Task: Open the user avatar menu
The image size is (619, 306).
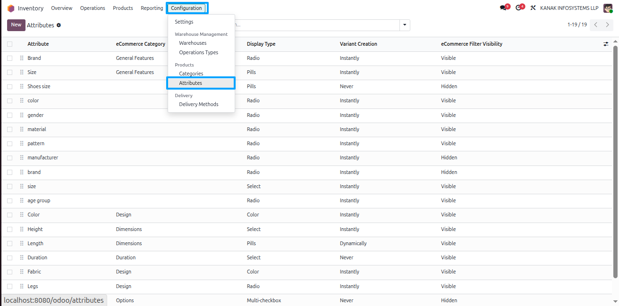Action: pyautogui.click(x=608, y=8)
